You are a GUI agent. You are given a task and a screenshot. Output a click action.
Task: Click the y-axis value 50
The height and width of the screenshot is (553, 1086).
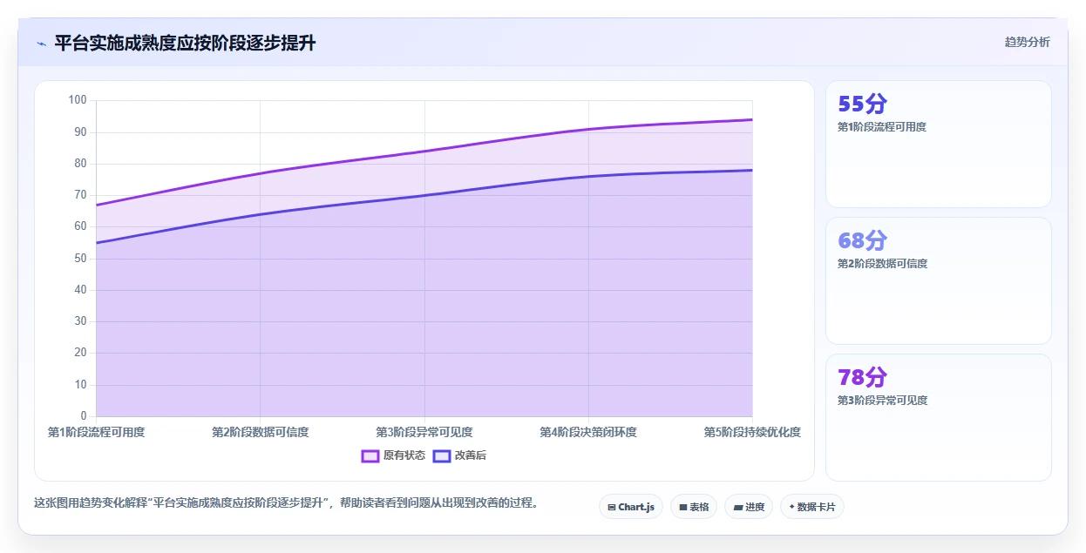point(80,258)
